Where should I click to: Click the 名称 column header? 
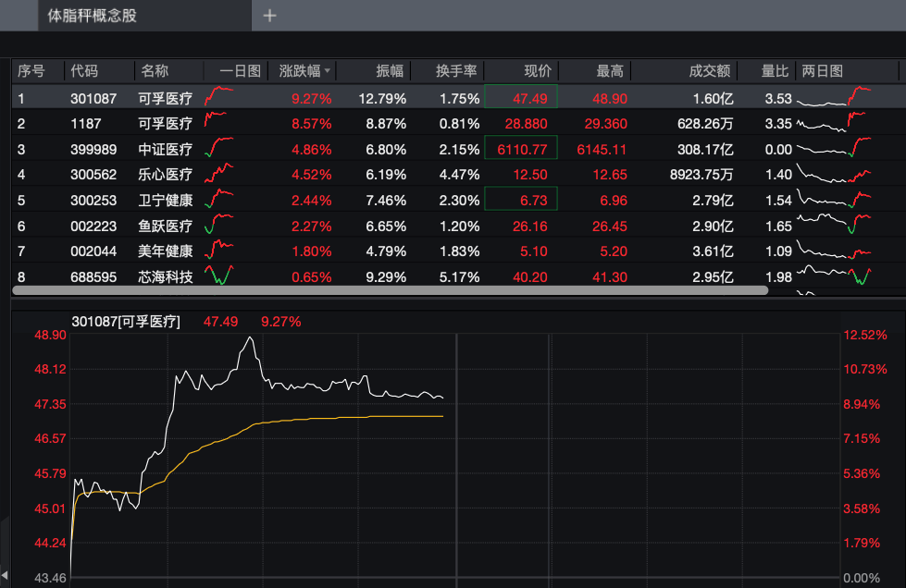pos(155,71)
